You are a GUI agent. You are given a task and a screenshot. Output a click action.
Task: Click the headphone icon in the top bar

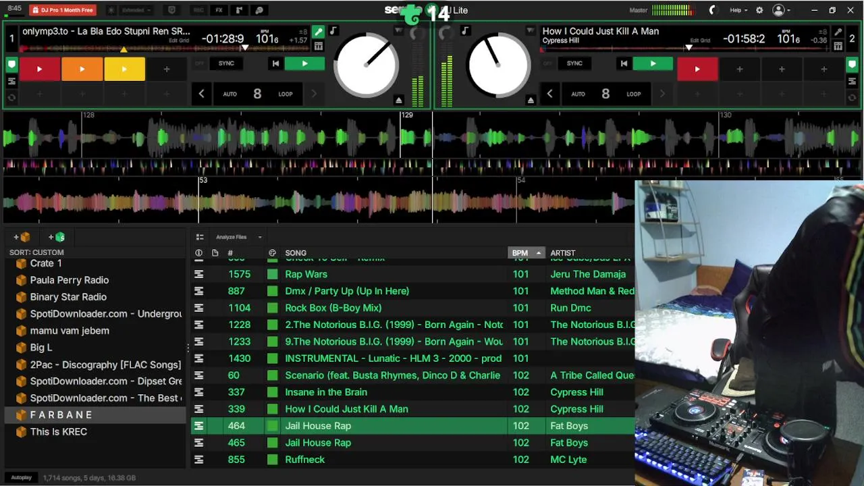[x=259, y=10]
